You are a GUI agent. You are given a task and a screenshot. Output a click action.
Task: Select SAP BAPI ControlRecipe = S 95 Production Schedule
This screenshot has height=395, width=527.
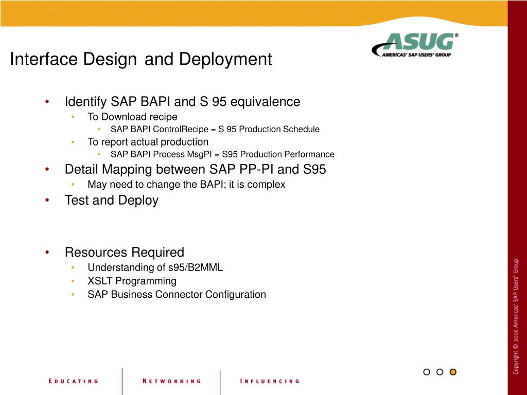click(215, 129)
